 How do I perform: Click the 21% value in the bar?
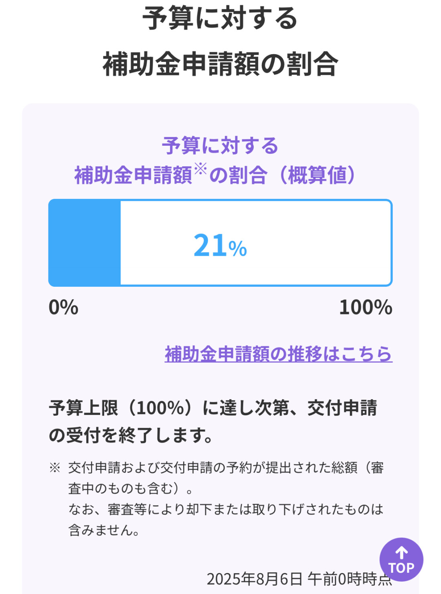[220, 245]
